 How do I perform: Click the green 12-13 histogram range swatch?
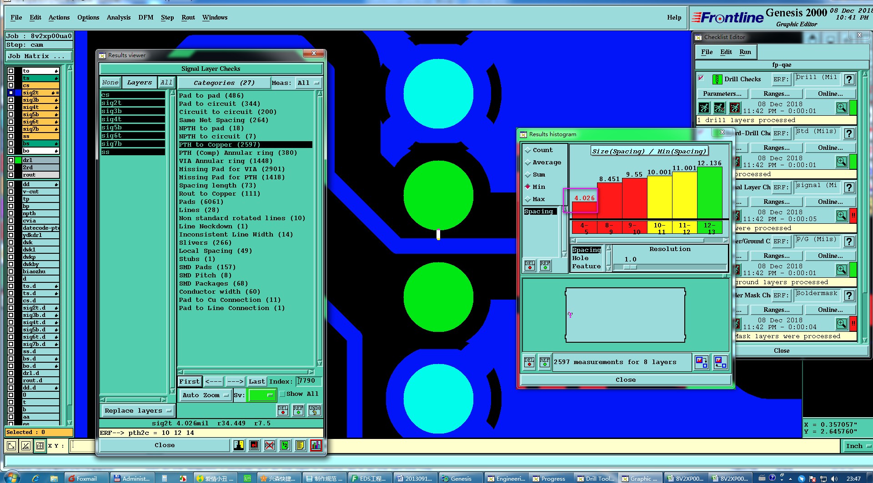click(x=710, y=227)
